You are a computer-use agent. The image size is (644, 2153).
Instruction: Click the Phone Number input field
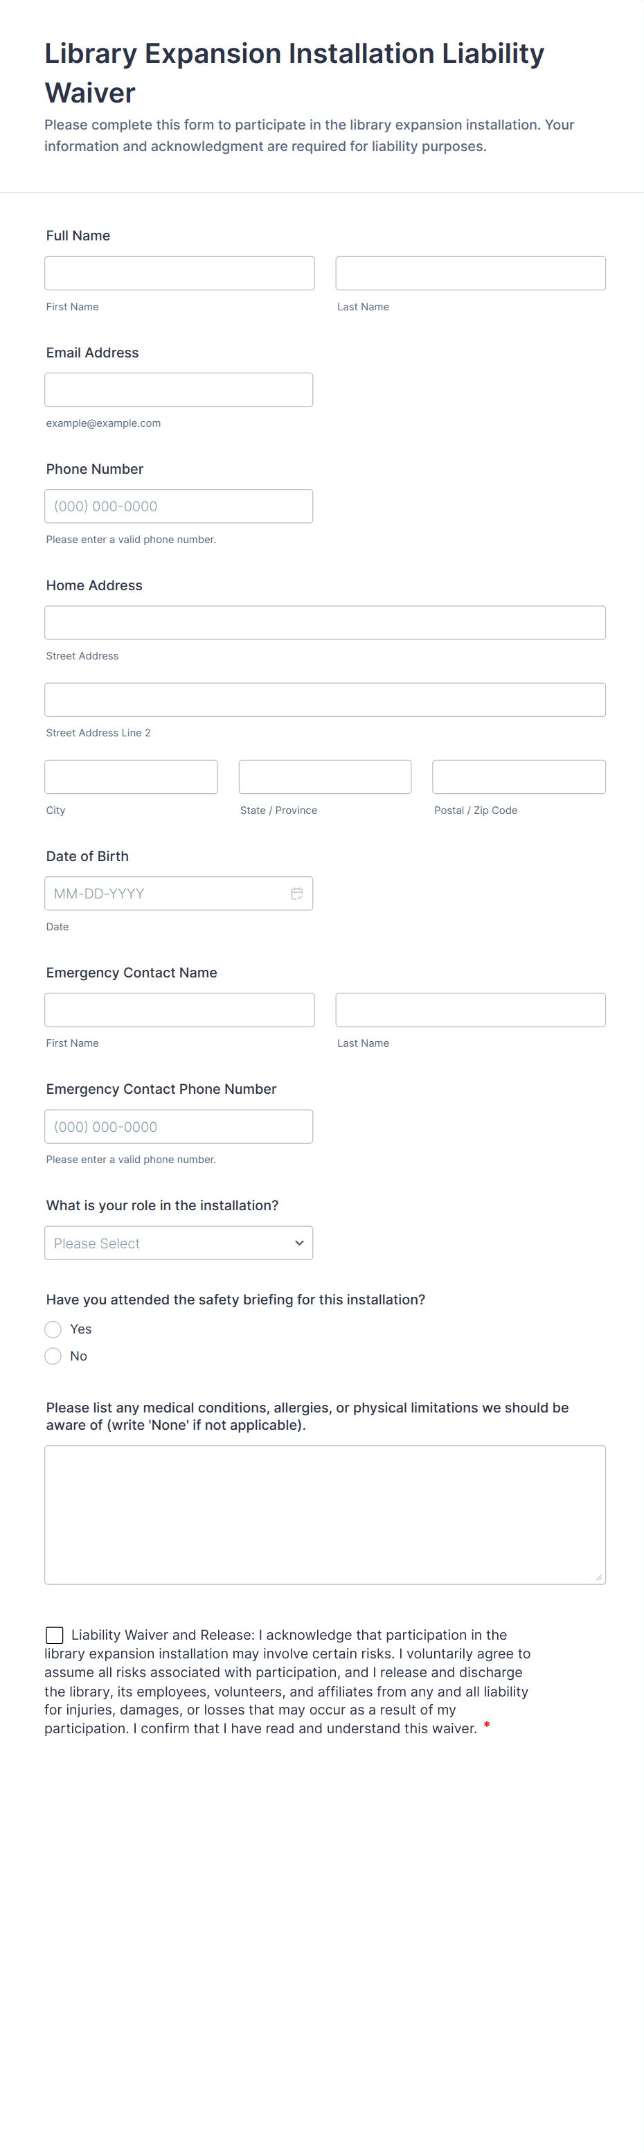coord(179,506)
